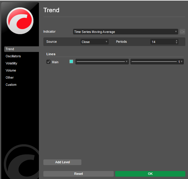Open the Volatility indicators category

coord(11,63)
